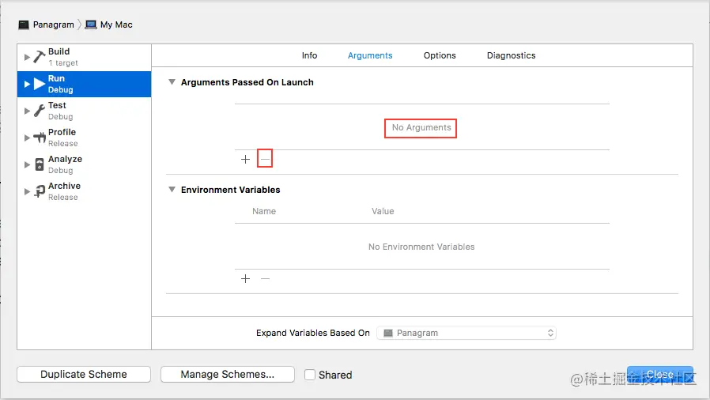710x400 pixels.
Task: Select the Analyze Debug row
Action: 85,164
